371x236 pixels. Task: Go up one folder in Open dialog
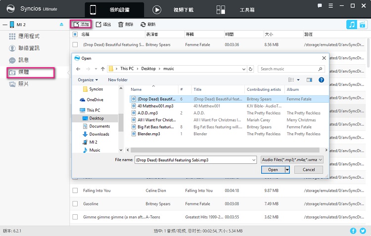click(103, 69)
